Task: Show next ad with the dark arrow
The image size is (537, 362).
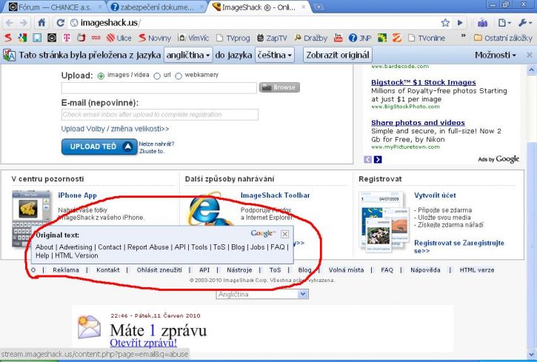Action: pyautogui.click(x=378, y=159)
